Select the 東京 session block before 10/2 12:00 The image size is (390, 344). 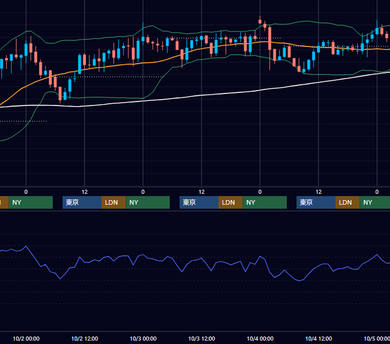tap(82, 202)
